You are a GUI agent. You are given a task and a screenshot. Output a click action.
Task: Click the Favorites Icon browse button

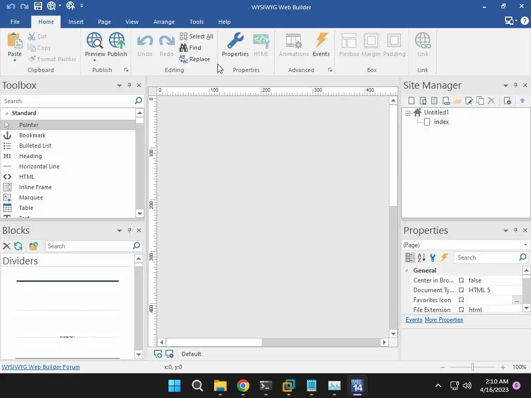tap(516, 300)
